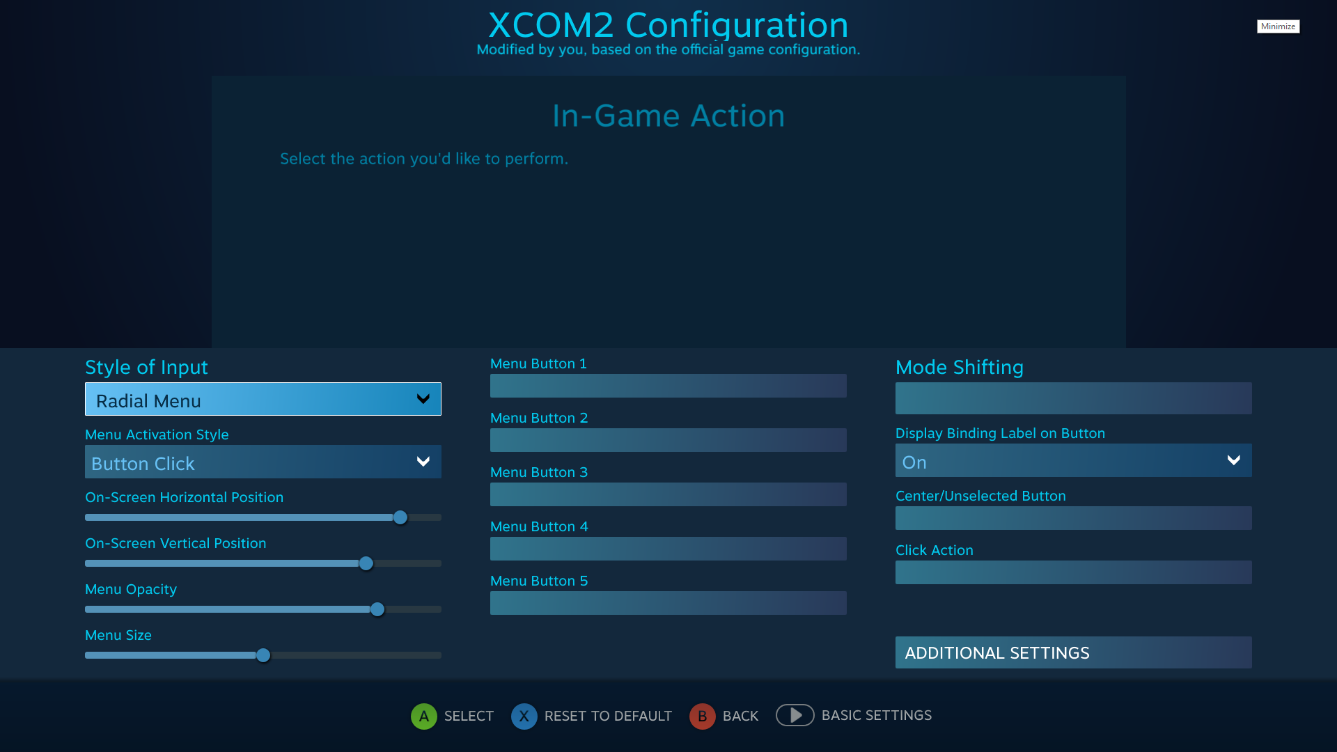Select Radial Menu input style option
Screen dimensions: 1337x752
point(263,400)
